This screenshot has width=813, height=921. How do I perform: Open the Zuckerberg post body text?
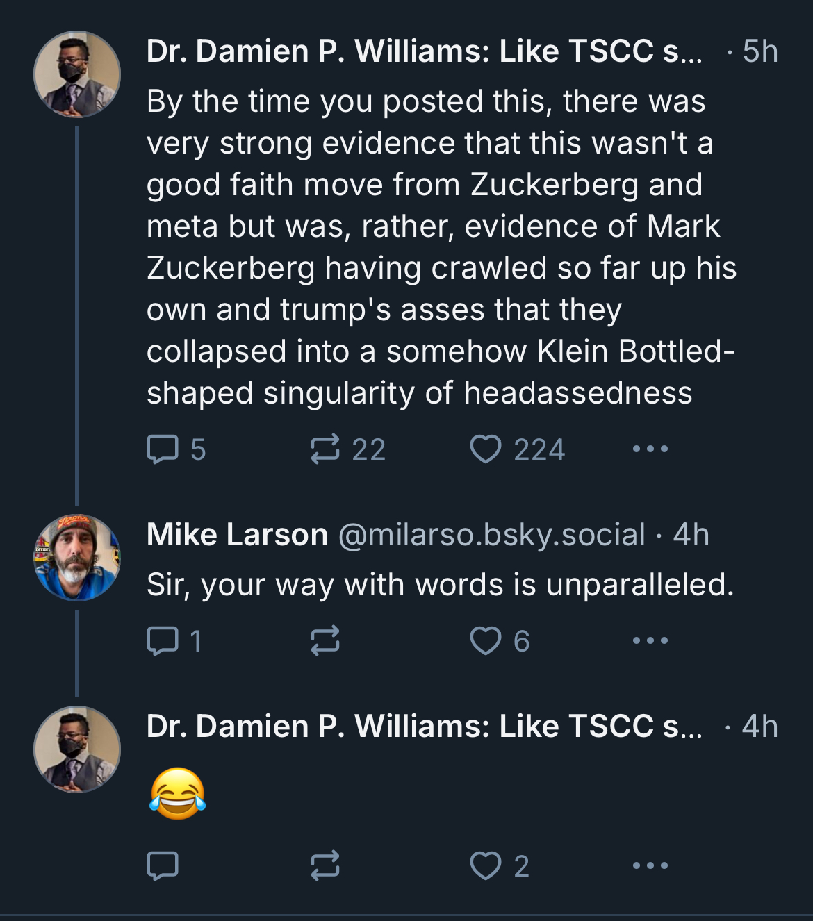pyautogui.click(x=441, y=247)
